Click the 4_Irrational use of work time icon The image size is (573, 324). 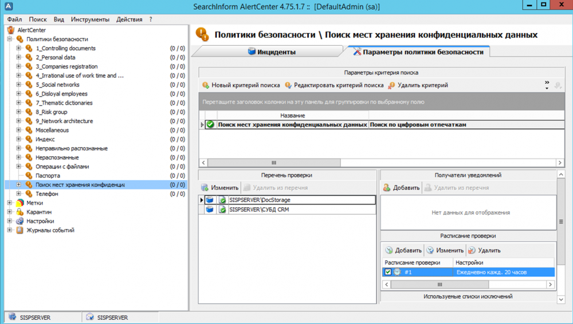pyautogui.click(x=29, y=76)
